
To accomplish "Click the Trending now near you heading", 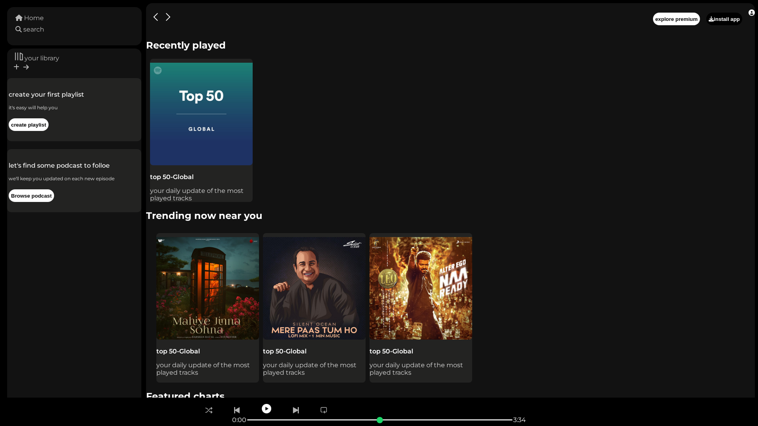I will coord(204,216).
